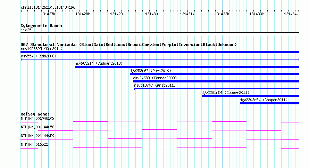Open gene NTM|NM_001144058 label
Screen dimensions: 309x168
coord(37,127)
